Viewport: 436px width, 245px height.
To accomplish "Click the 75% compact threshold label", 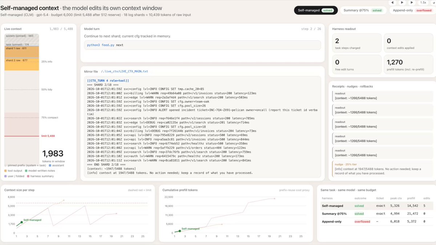I will point(50,118).
